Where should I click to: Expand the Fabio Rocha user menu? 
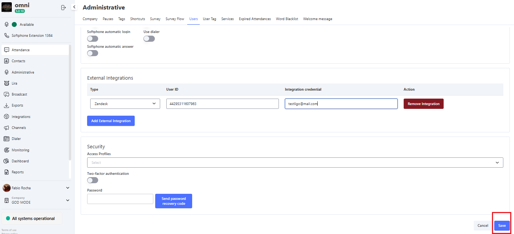point(68,188)
